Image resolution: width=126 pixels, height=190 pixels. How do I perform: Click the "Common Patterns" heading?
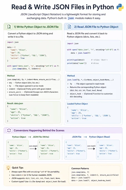[80, 168]
